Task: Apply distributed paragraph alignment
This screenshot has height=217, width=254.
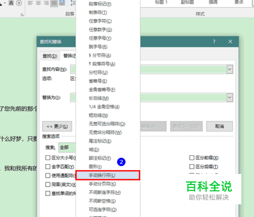Action: click(x=62, y=3)
